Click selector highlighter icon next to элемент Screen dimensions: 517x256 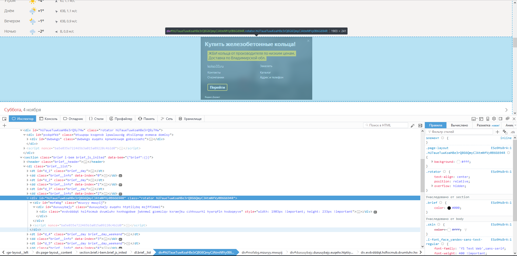tap(442, 138)
